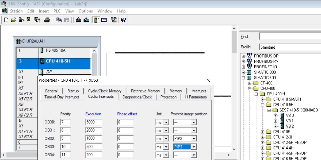Viewport: 321px width, 160px height.
Task: Click the SIMATIC 300 rack icon in catalog
Action: [x=249, y=72]
